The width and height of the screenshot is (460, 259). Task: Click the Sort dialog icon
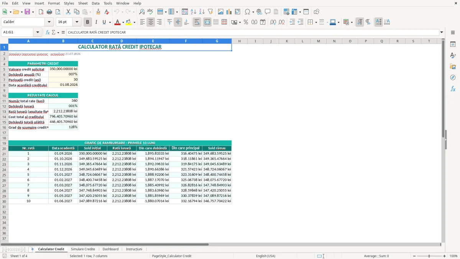pos(185,12)
